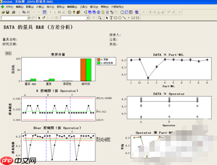Click the Print icon
Viewport: 217px width, 165px height.
[13, 12]
